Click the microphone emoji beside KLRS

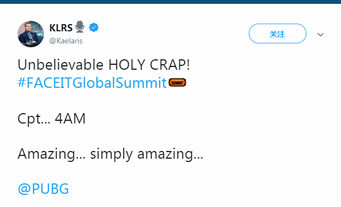[x=80, y=27]
